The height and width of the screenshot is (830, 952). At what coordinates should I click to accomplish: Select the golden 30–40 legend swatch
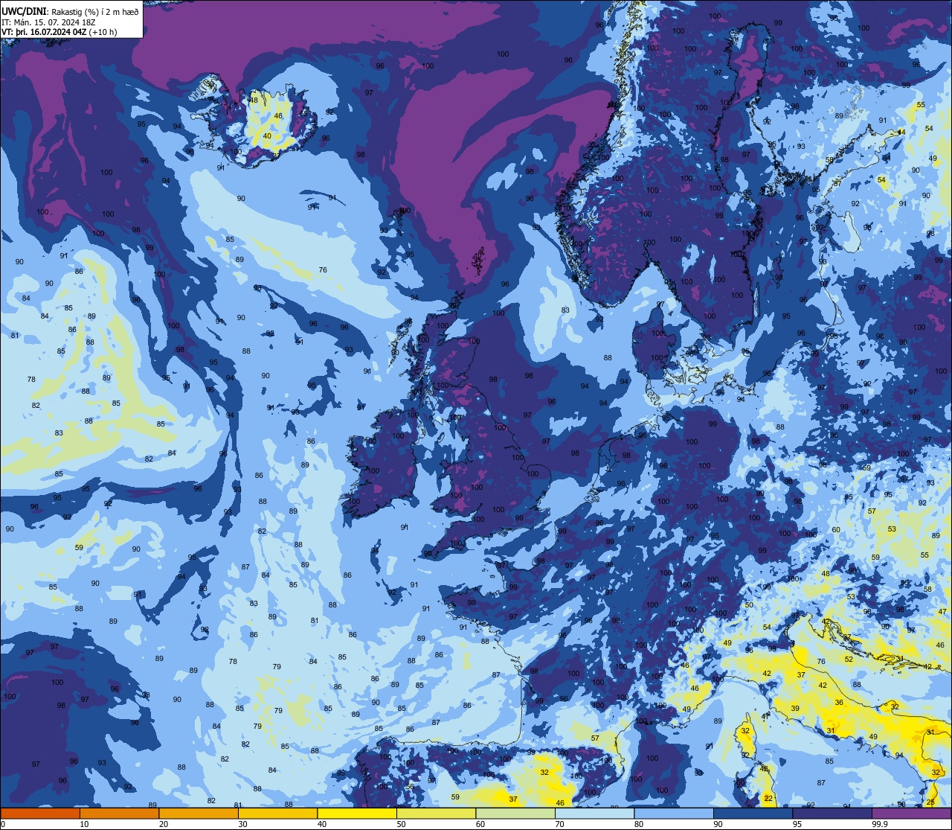277,813
